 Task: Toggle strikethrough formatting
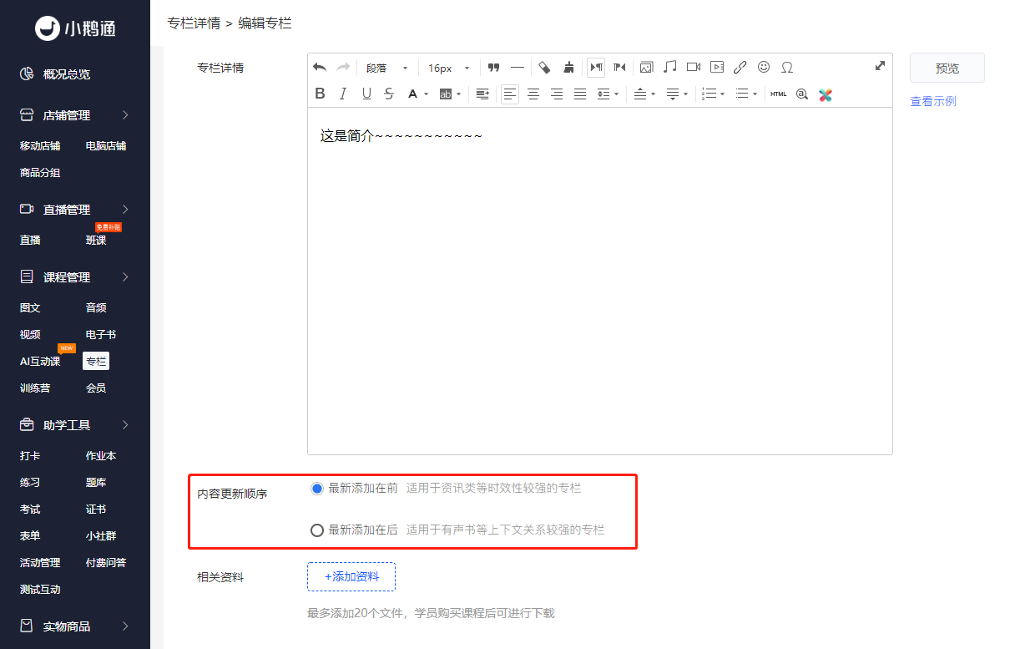click(x=389, y=94)
